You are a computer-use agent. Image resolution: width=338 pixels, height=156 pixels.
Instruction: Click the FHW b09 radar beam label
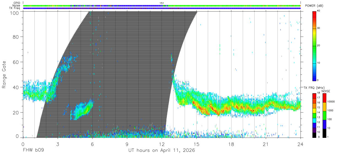coord(33,150)
